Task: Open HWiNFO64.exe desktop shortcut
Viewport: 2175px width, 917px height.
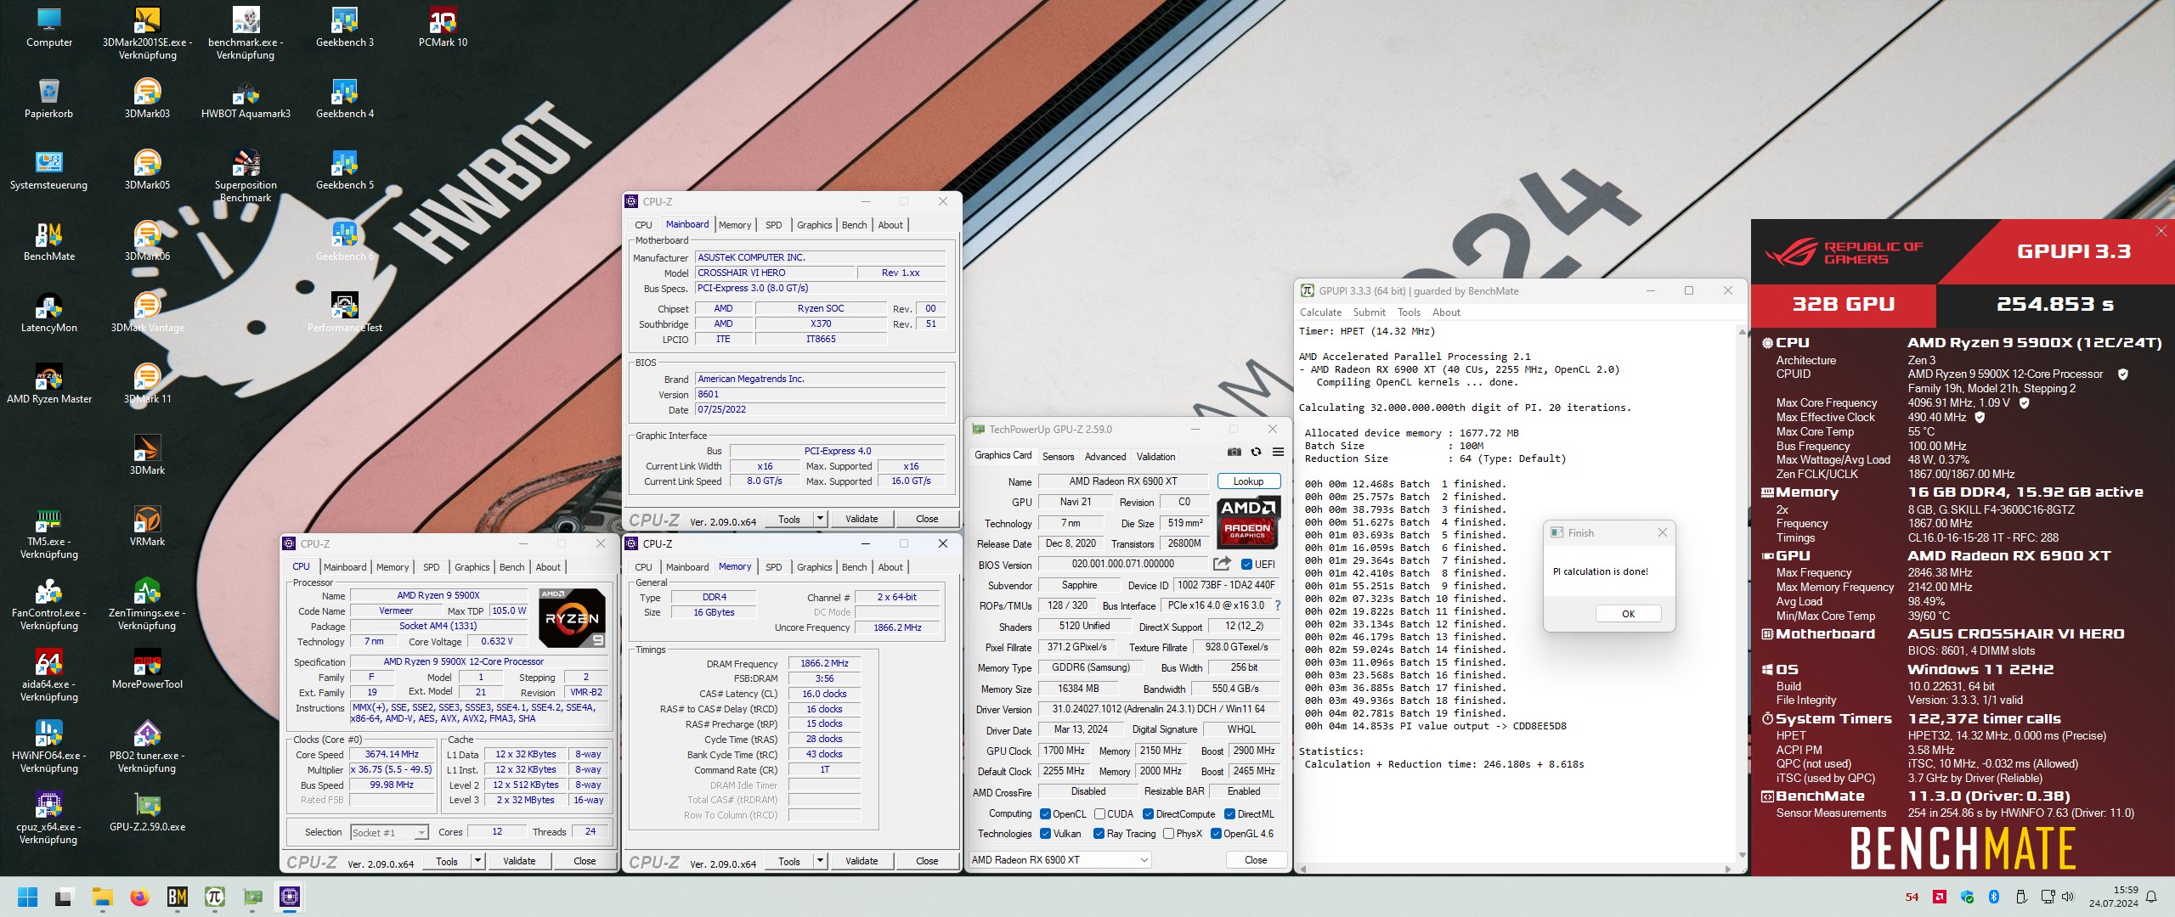Action: [x=49, y=747]
